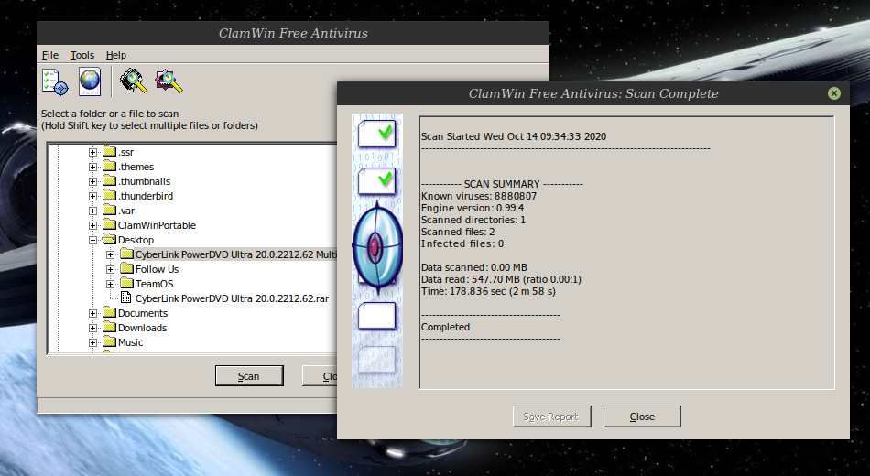The image size is (870, 476).
Task: Expand the Downloads folder node
Action: pyautogui.click(x=92, y=328)
